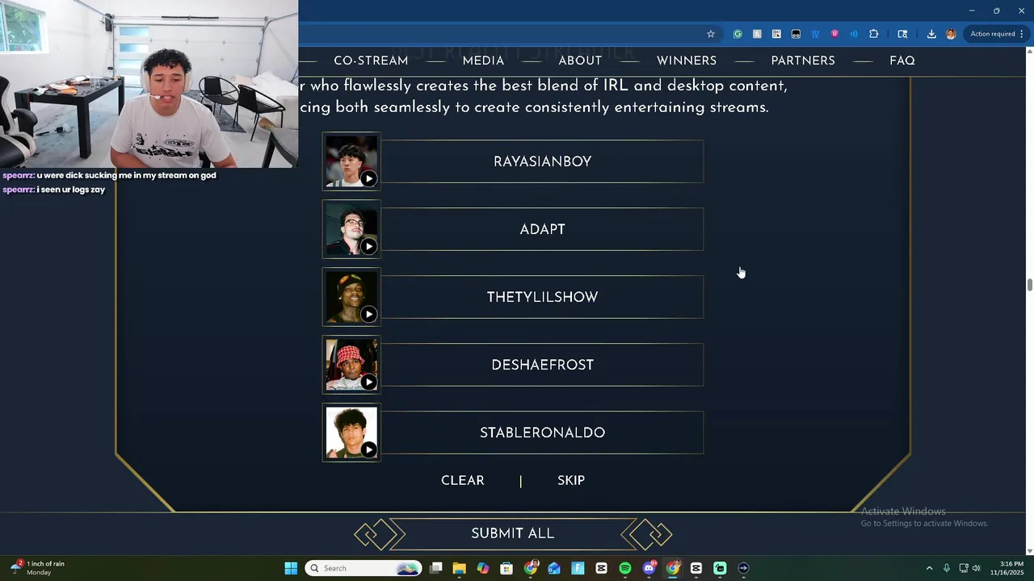Image resolution: width=1034 pixels, height=581 pixels.
Task: Open the PARTNERS nav item
Action: pos(803,61)
